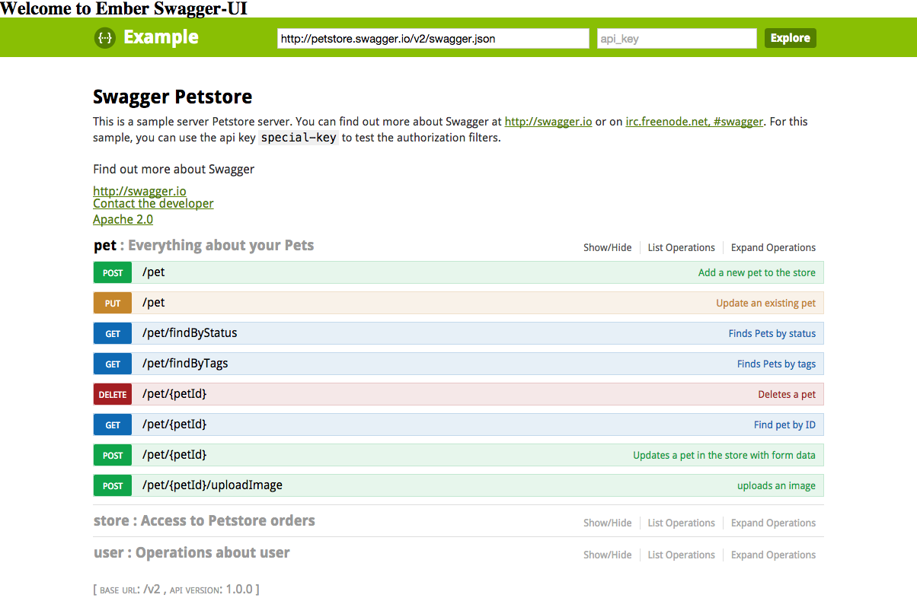Click GET badge for findByStatus
The image size is (917, 601).
pos(113,333)
